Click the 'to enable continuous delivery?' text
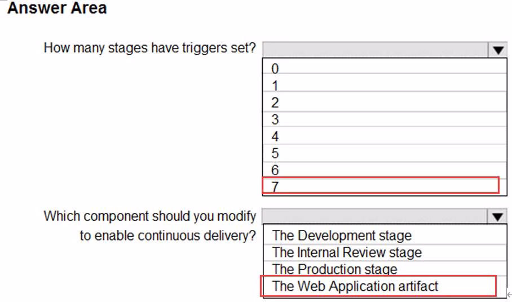 tap(167, 236)
